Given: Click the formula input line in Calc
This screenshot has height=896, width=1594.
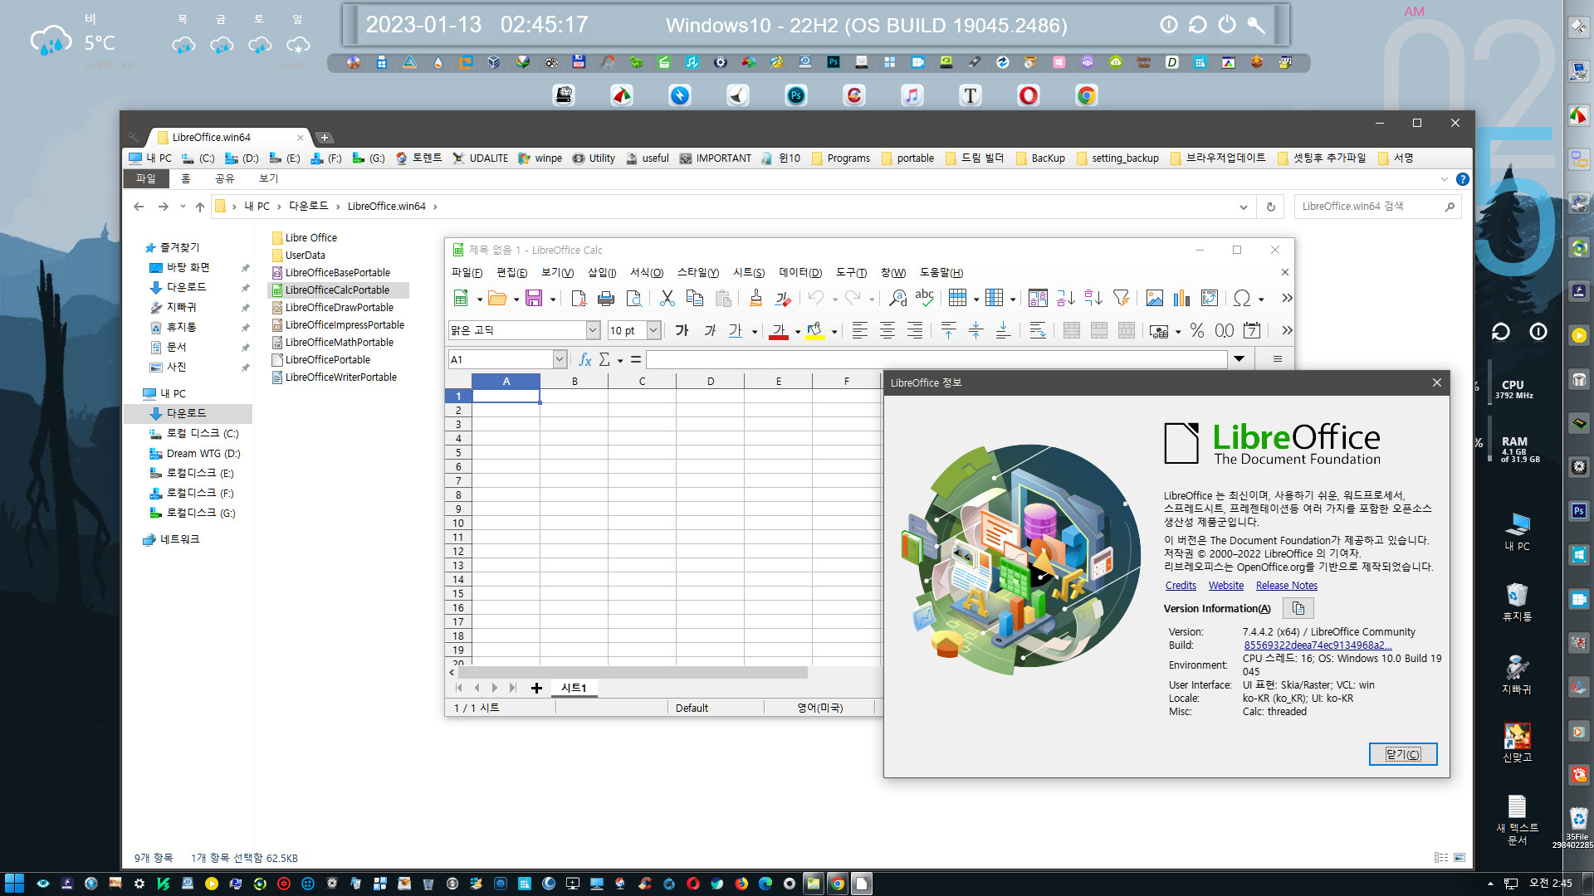Looking at the screenshot, I should tap(936, 360).
